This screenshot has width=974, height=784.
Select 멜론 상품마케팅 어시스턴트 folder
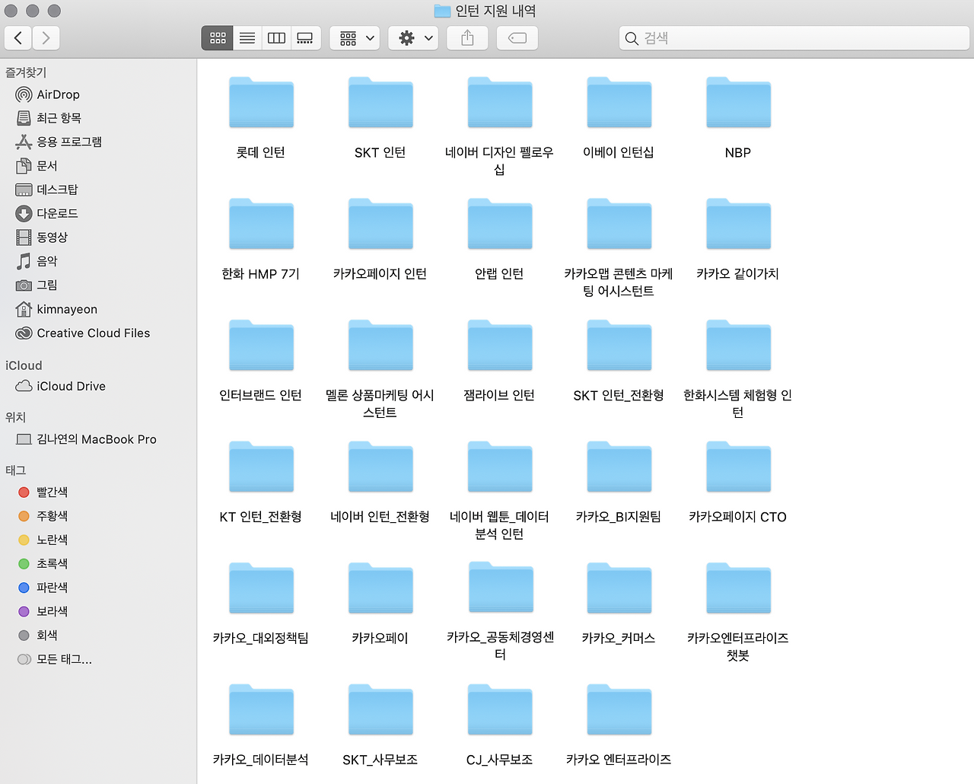click(380, 369)
